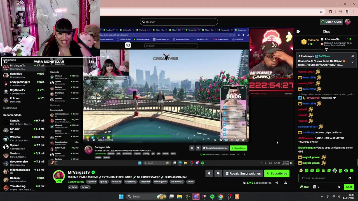Click the Obtén KICKs button
This screenshot has height=201, width=358.
click(x=331, y=22)
